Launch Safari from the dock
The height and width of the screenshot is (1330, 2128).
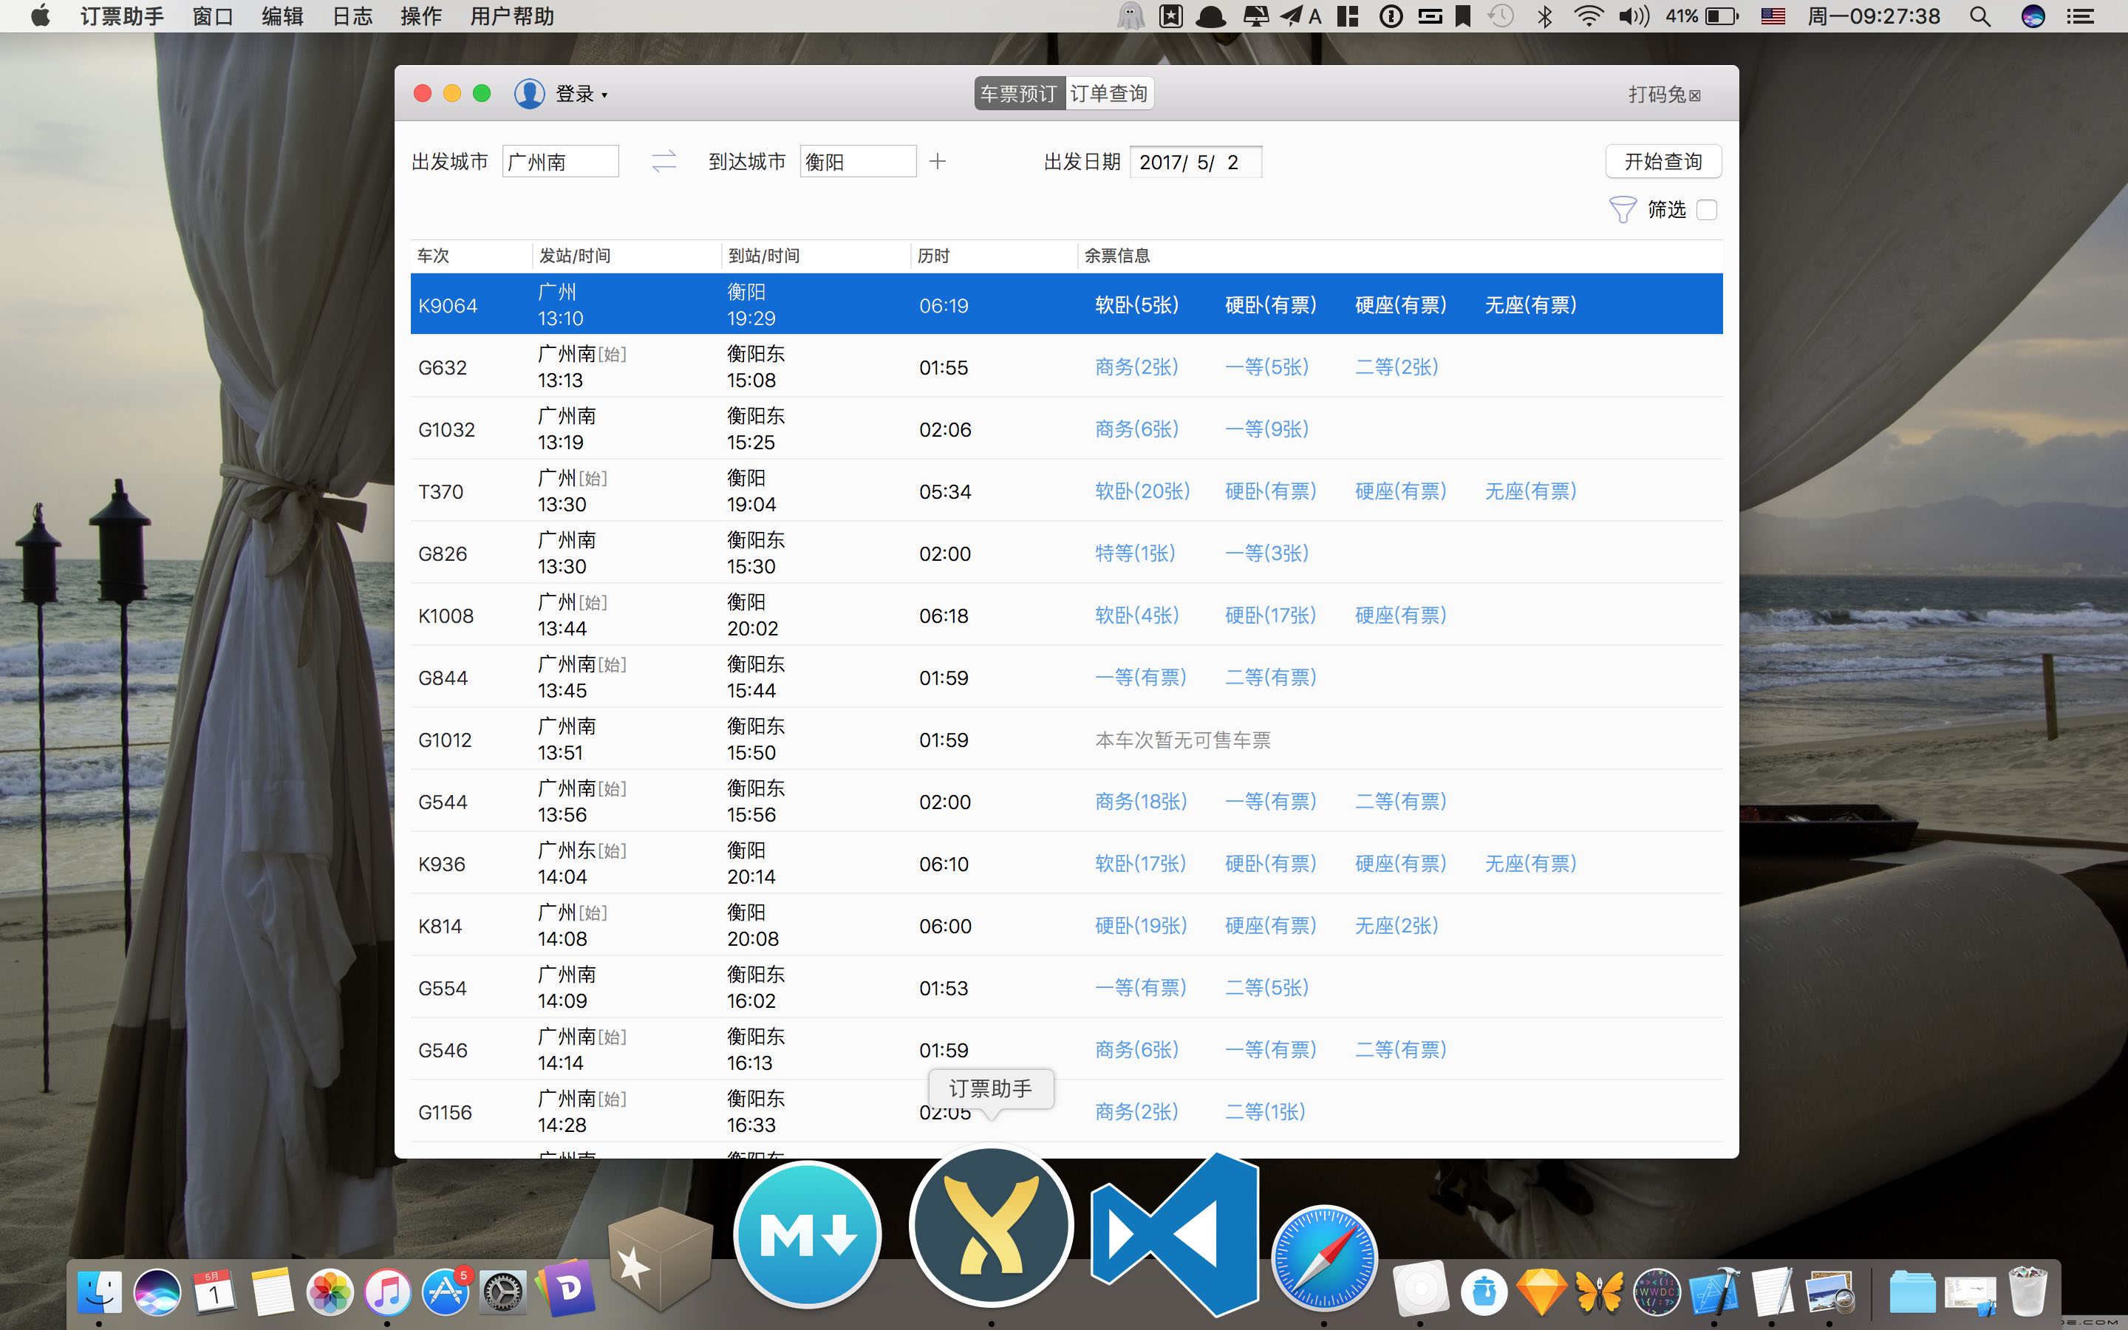(1323, 1258)
